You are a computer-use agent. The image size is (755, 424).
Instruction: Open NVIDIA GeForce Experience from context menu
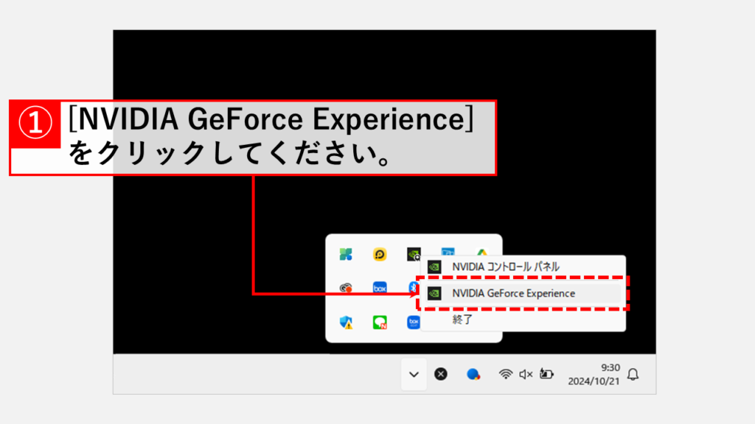(x=512, y=293)
